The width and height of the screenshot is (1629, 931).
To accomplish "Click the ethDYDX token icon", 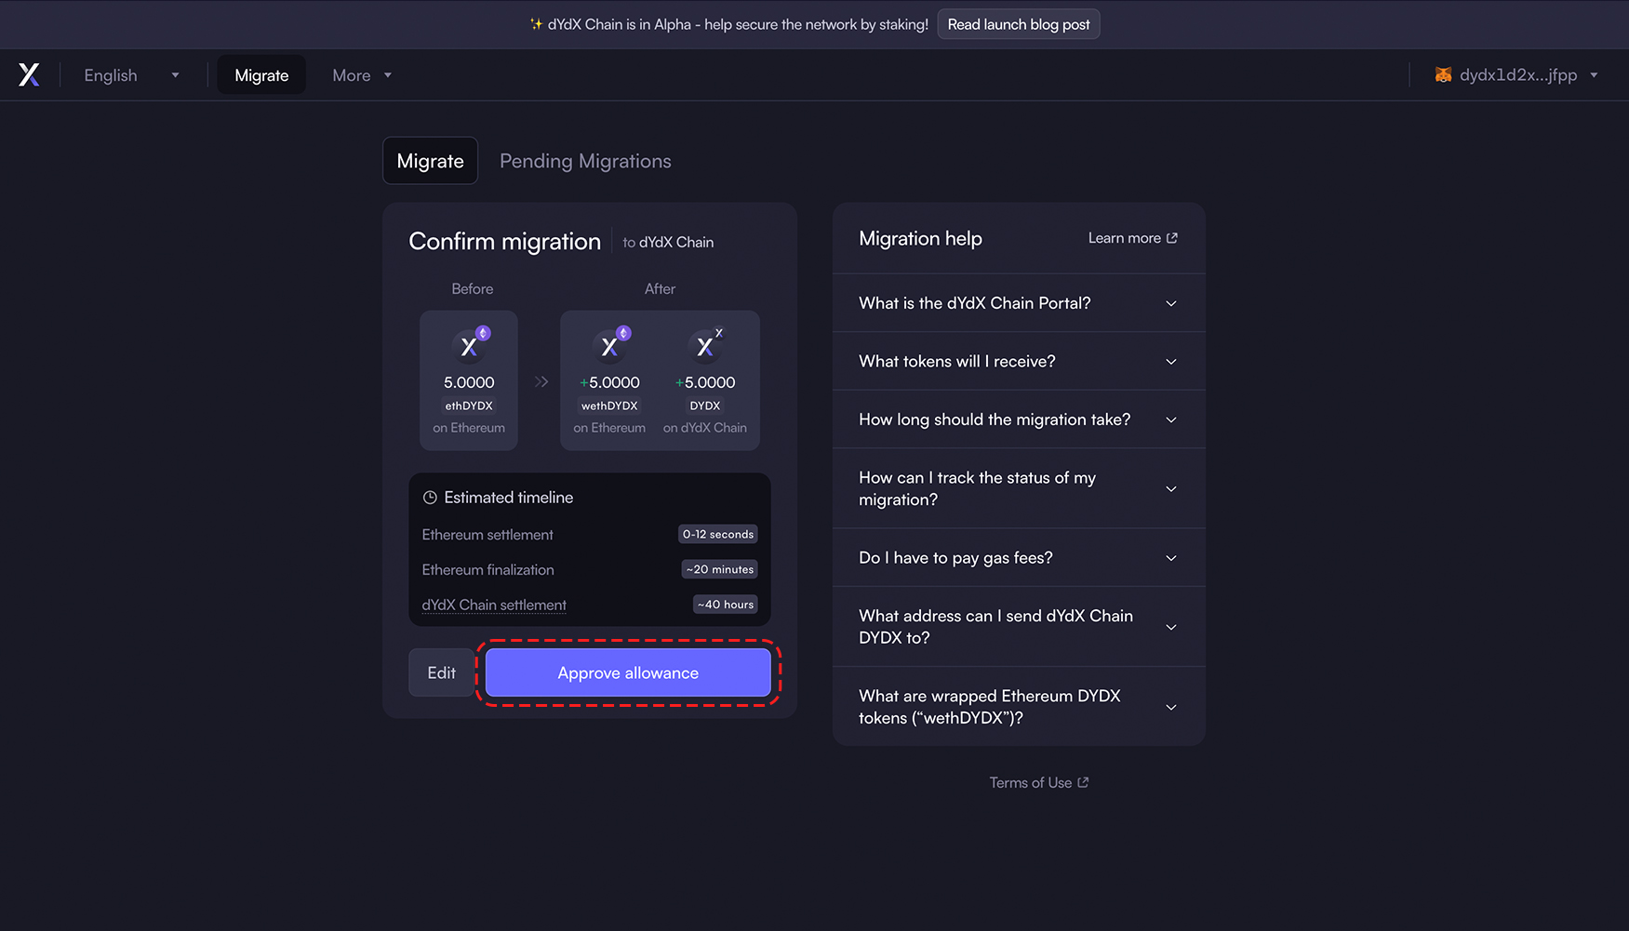I will pos(470,344).
